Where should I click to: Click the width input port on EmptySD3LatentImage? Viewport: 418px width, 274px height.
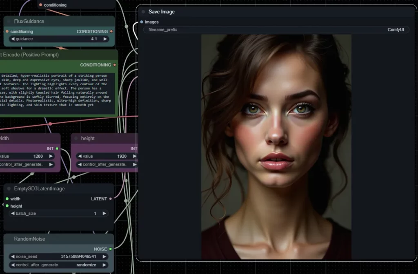click(x=7, y=199)
